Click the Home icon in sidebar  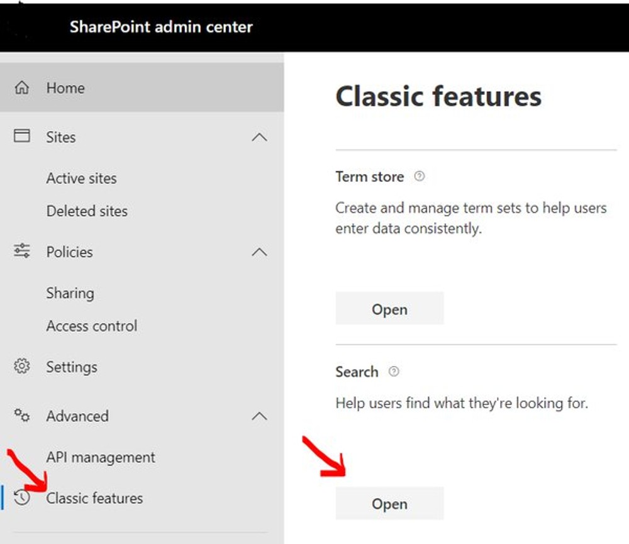(x=22, y=88)
